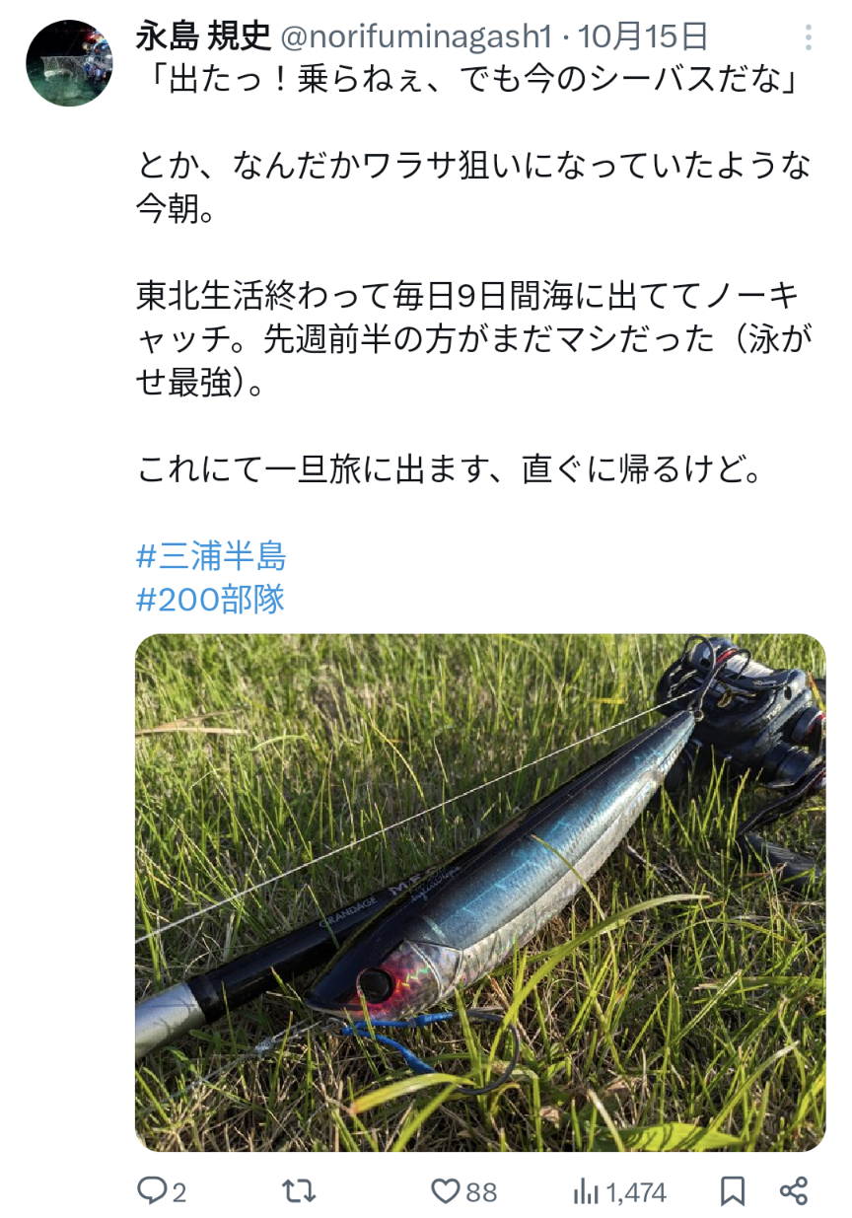The image size is (852, 1218).
Task: Open the #三浦半島 hashtag
Action: 211,556
